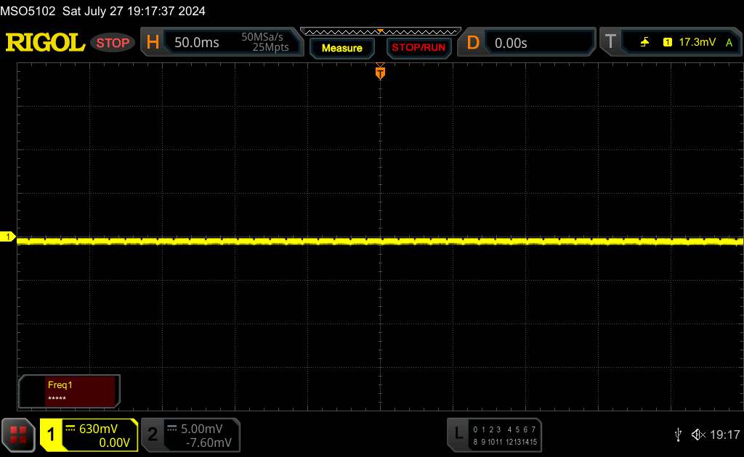Click channel 2 offset -7.60mV value
The height and width of the screenshot is (457, 744).
point(209,442)
